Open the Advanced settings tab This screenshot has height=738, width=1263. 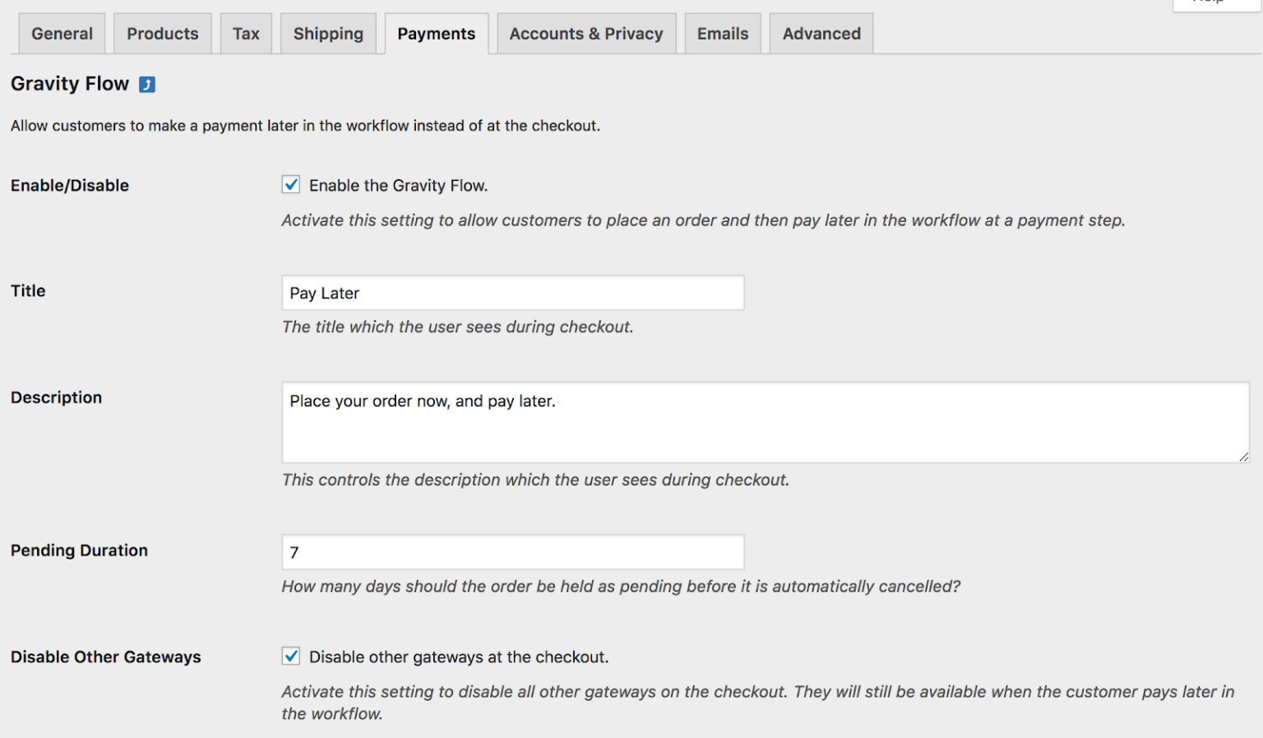tap(821, 33)
